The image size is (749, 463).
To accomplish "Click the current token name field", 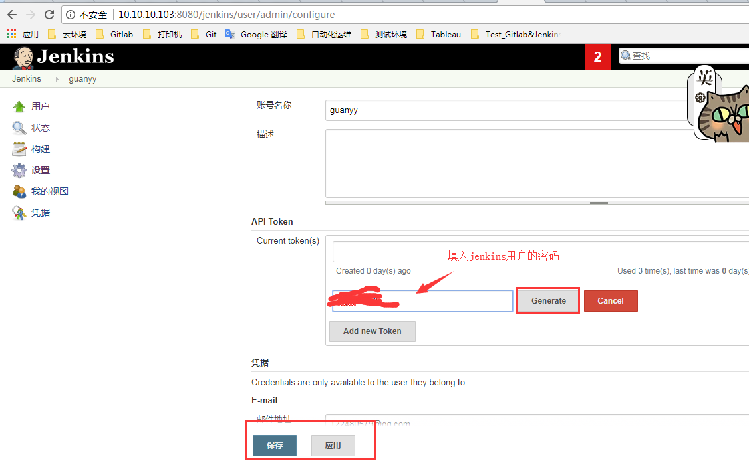I will pyautogui.click(x=541, y=252).
